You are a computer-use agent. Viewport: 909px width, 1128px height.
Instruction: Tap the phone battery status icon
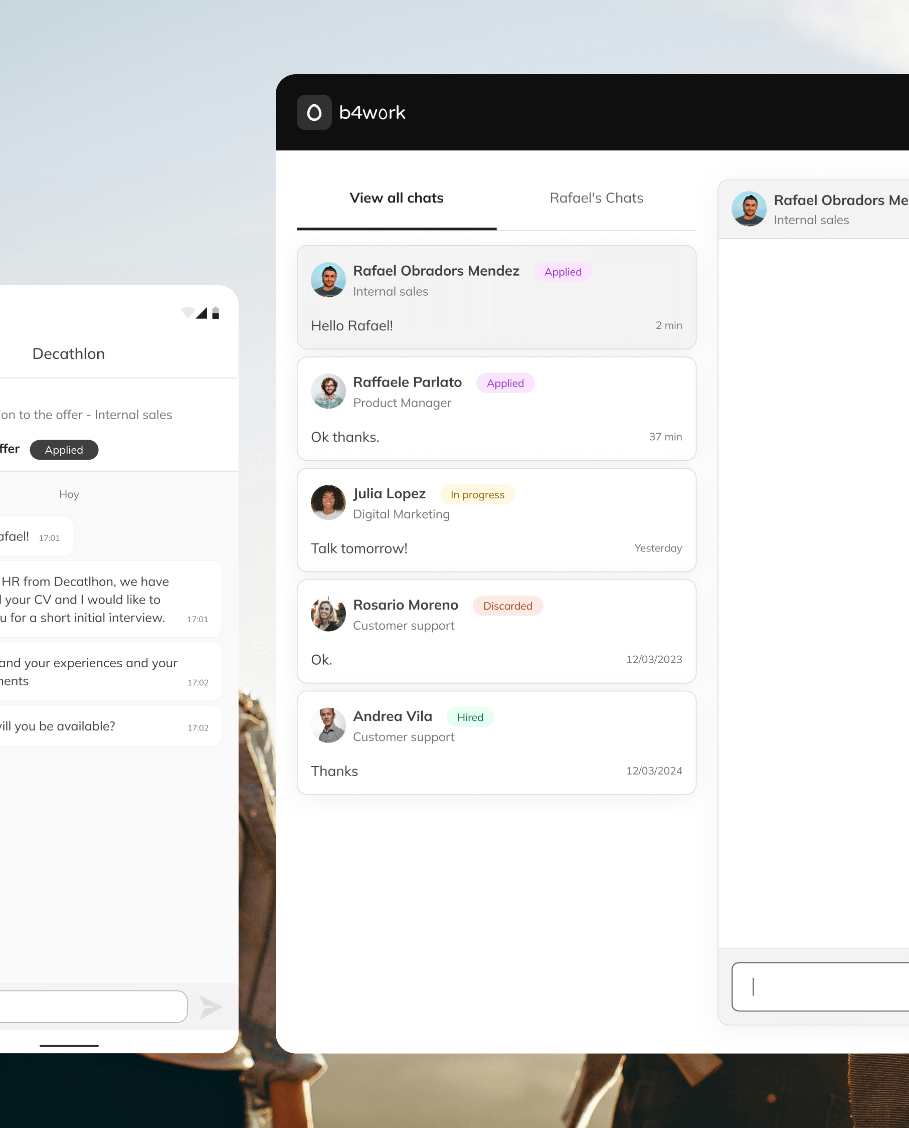pyautogui.click(x=215, y=313)
